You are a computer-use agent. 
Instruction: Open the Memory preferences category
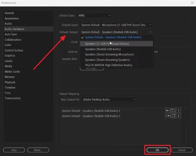pos(29,77)
